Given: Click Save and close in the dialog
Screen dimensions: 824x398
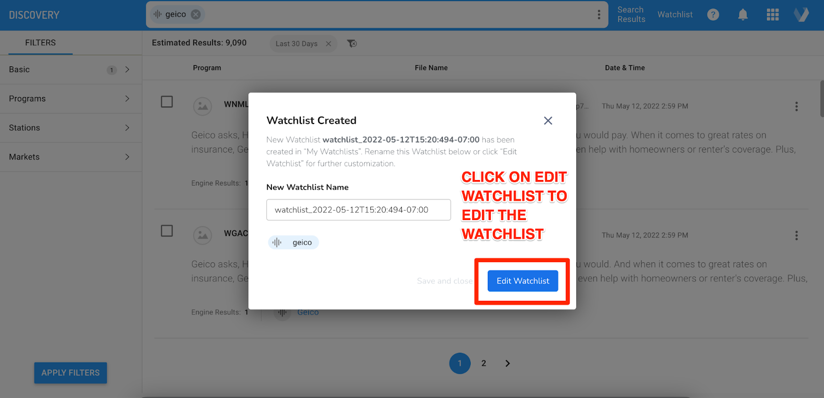Looking at the screenshot, I should click(x=444, y=281).
